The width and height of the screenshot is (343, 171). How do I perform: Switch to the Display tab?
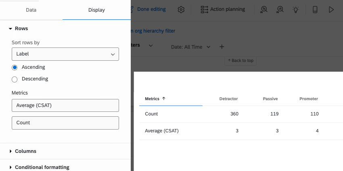point(96,10)
